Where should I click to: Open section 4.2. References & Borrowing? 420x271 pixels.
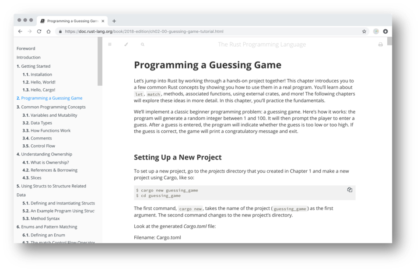click(x=50, y=170)
